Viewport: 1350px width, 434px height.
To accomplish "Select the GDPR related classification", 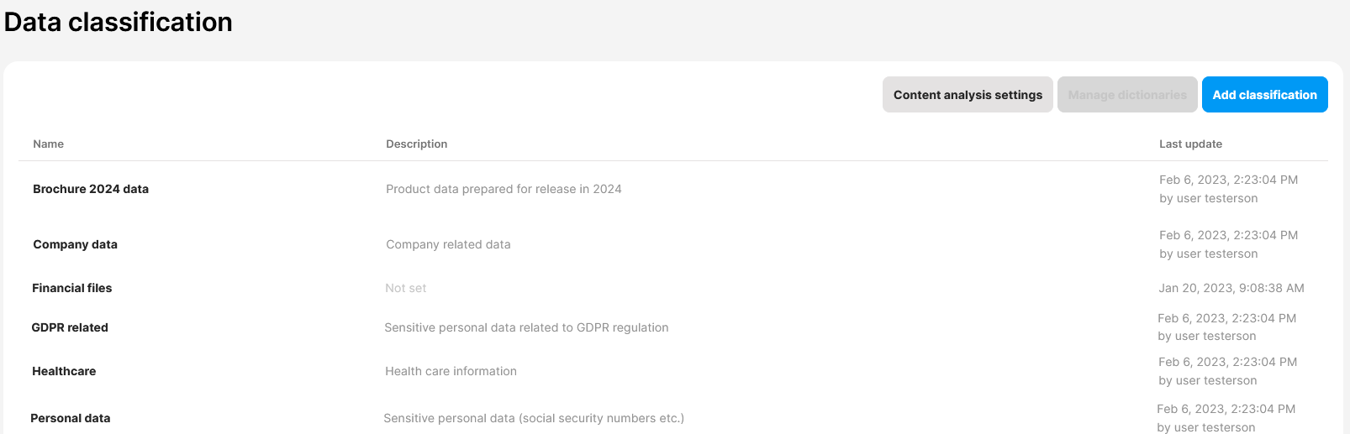I will point(70,327).
